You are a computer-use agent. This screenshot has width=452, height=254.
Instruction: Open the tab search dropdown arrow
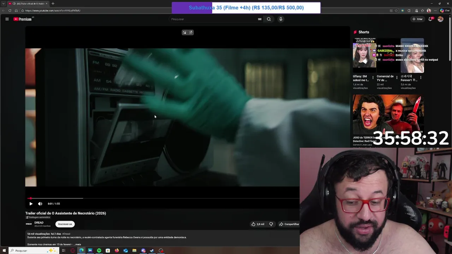click(x=3, y=4)
